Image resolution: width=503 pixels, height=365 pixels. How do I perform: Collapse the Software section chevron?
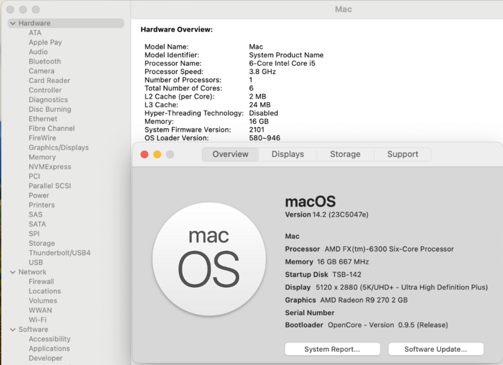pyautogui.click(x=13, y=329)
